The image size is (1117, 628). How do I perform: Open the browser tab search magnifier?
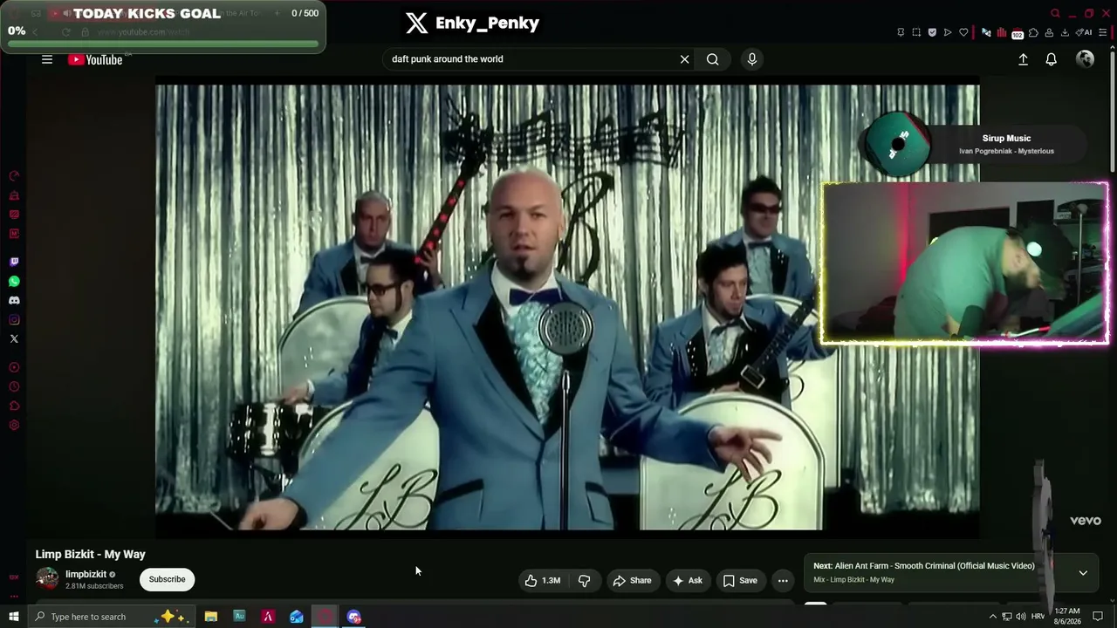coord(1056,13)
